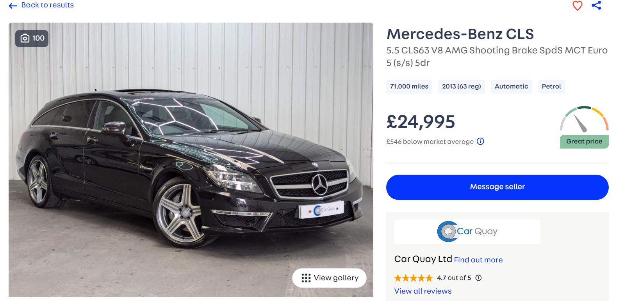Screen dimensions: 624x301
Task: Message the seller
Action: [497, 187]
